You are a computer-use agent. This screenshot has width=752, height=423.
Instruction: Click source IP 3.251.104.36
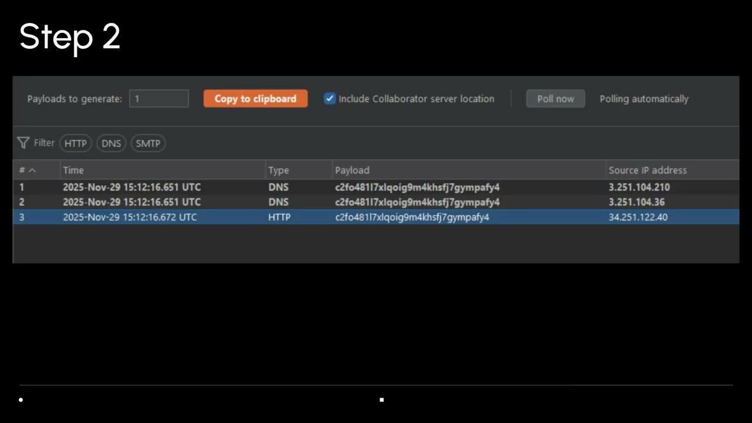pyautogui.click(x=637, y=202)
